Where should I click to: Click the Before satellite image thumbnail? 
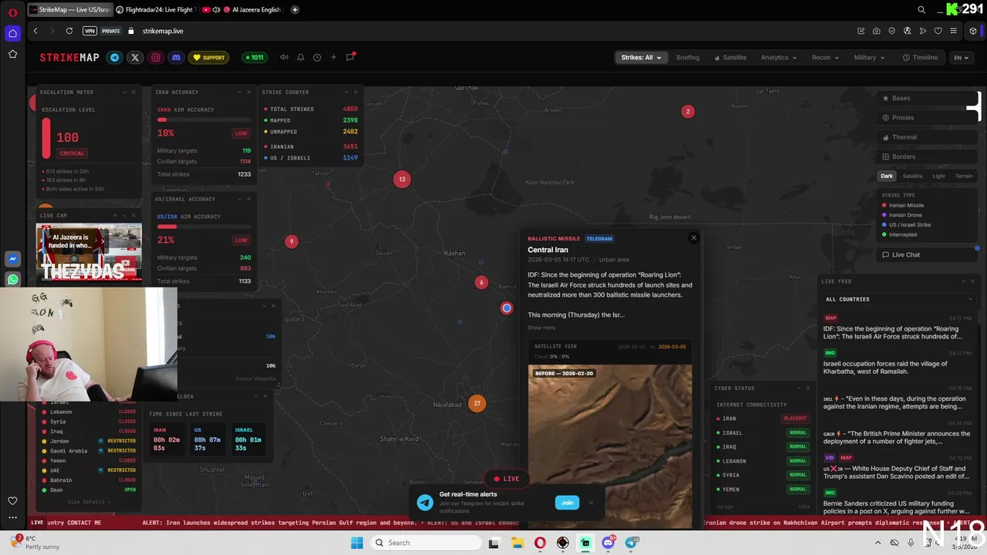[x=610, y=446]
